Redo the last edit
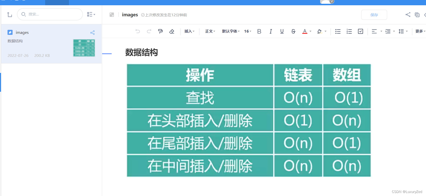The width and height of the screenshot is (426, 196). click(x=149, y=31)
